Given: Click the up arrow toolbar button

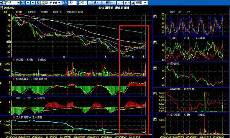Looking at the screenshot, I should coord(28,3).
